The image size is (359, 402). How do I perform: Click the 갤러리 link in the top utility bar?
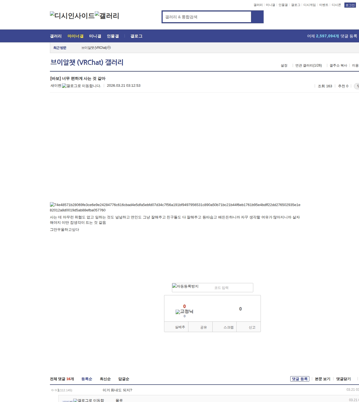(x=258, y=5)
